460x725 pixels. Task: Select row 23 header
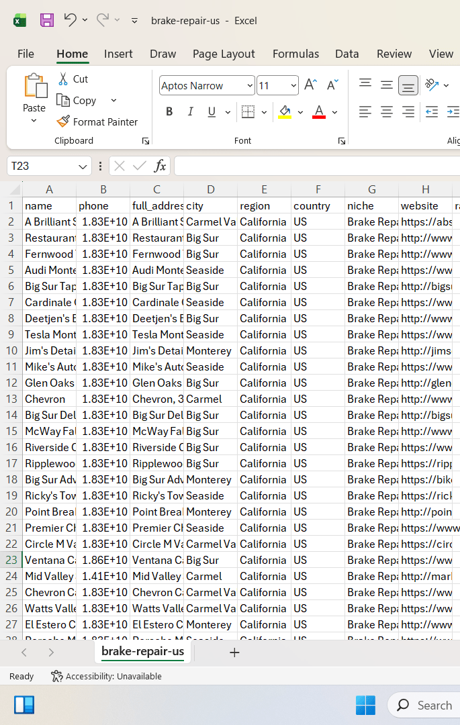(x=11, y=560)
